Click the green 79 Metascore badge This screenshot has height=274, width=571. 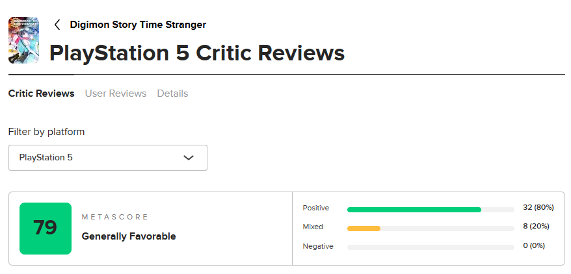click(46, 228)
